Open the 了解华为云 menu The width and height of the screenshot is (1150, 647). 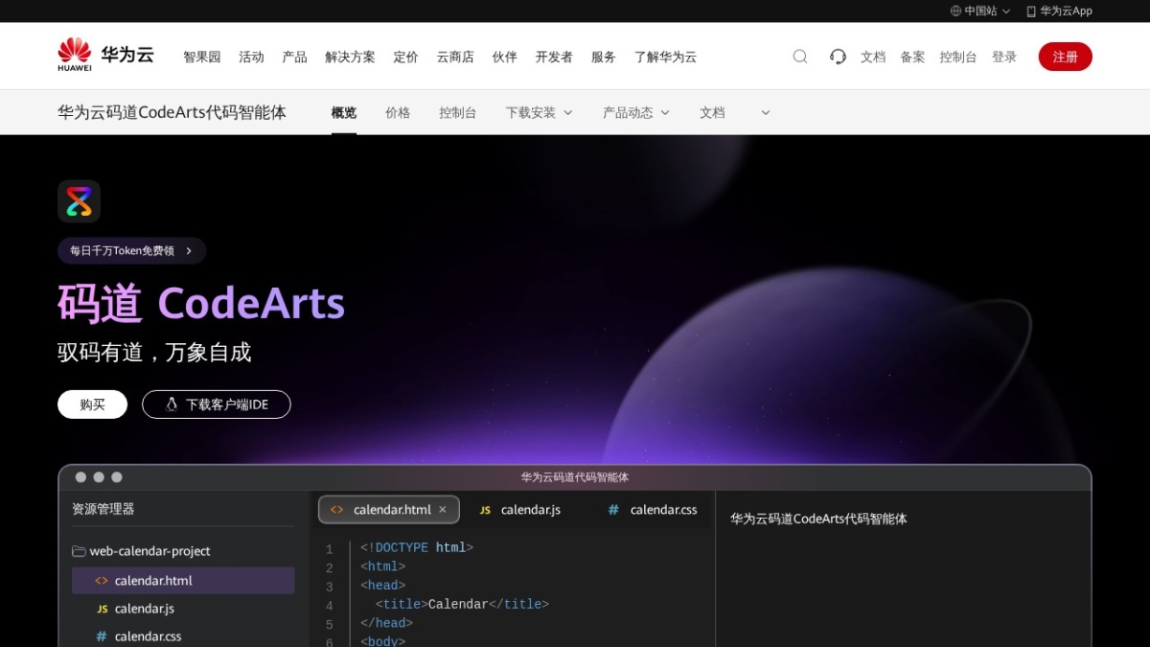point(665,57)
